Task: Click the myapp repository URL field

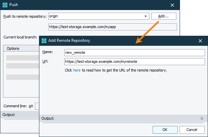Action: click(112, 27)
